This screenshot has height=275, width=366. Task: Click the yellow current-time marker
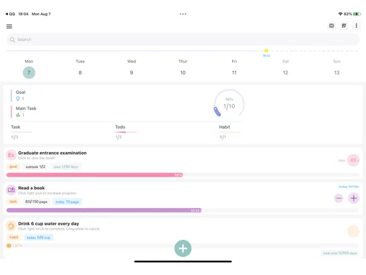267,50
